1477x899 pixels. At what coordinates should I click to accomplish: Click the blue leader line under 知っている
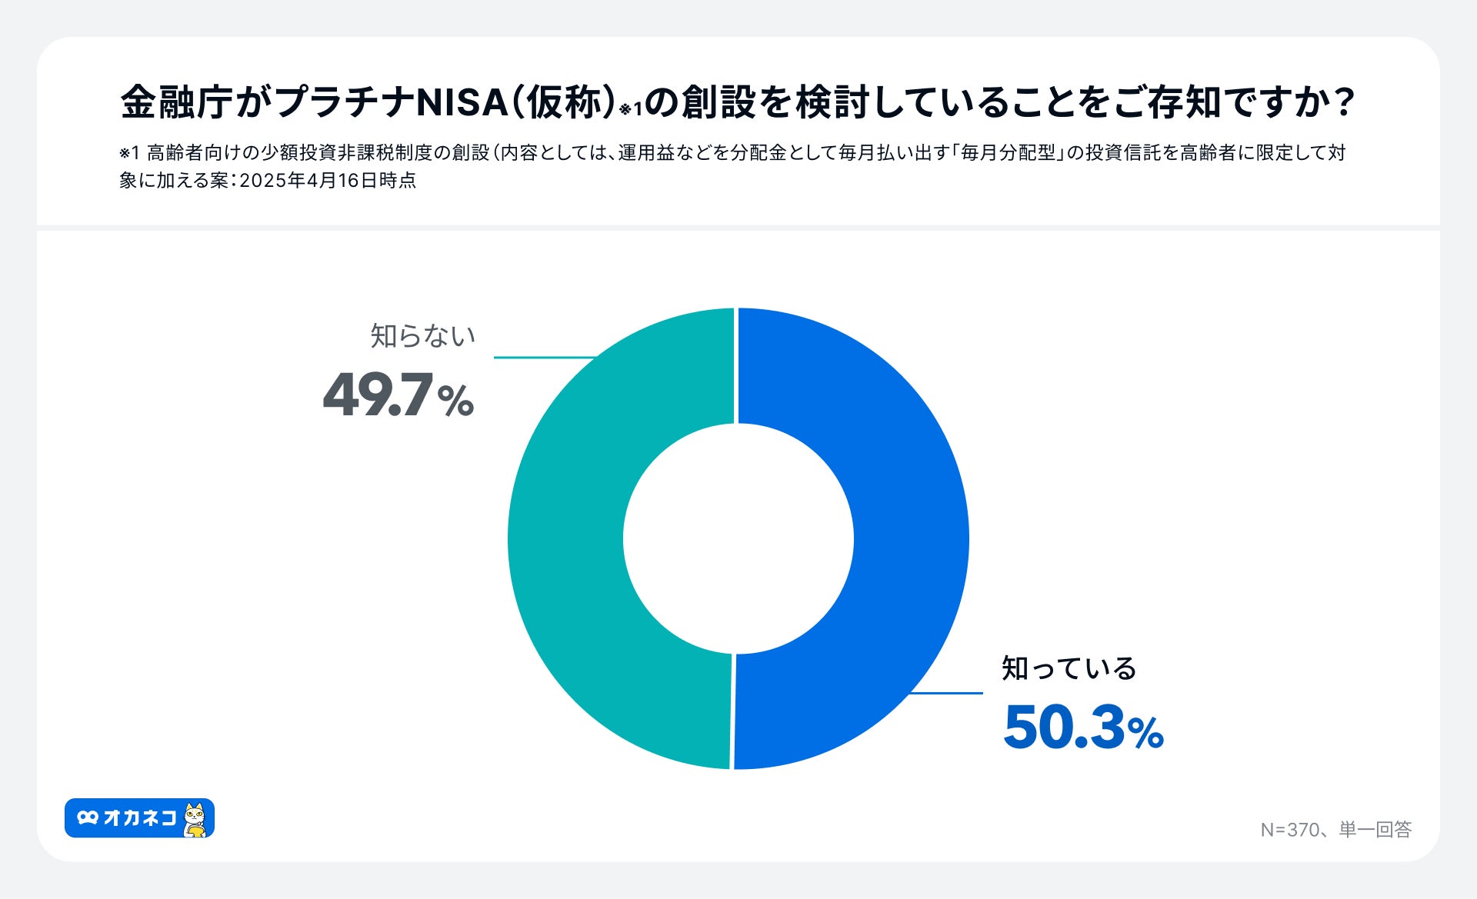[946, 693]
